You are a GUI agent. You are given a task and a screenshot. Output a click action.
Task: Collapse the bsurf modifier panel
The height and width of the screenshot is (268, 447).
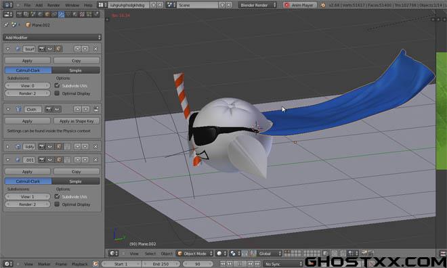pos(7,49)
